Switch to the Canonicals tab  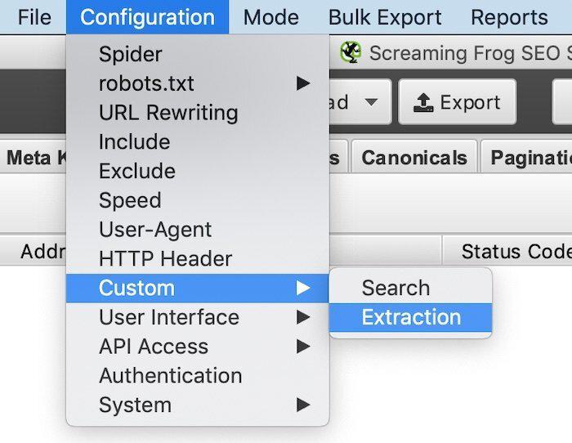414,158
